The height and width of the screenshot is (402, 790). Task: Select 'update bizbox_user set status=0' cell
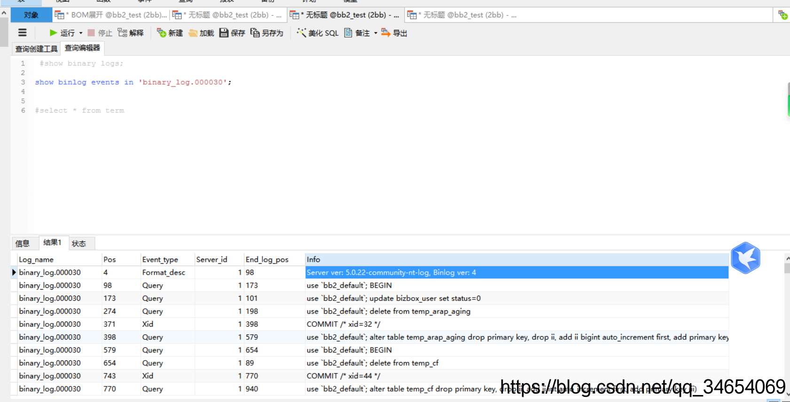click(x=517, y=298)
